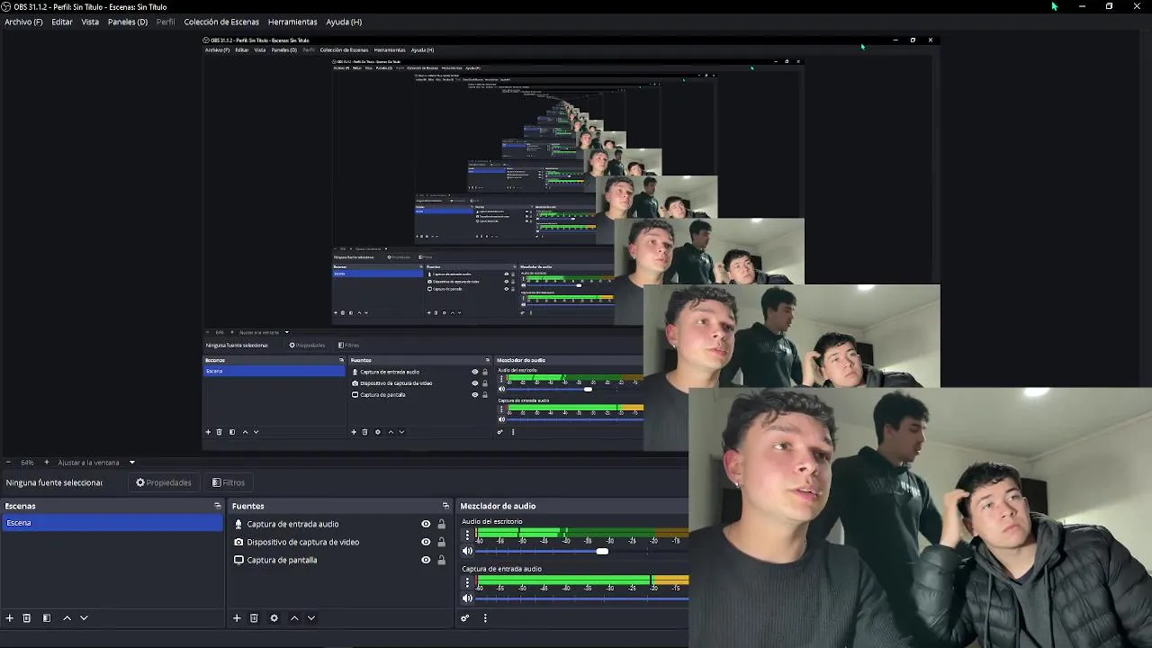Remove the selected source with trash icon
Screen dimensions: 1152x648
pyautogui.click(x=254, y=618)
